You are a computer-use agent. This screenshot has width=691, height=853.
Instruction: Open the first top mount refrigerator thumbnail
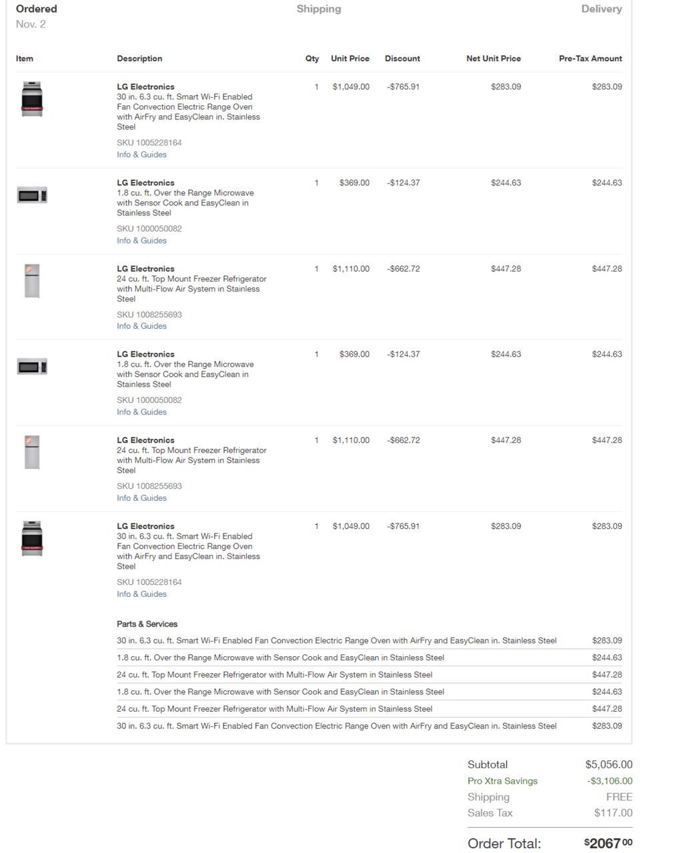(32, 281)
